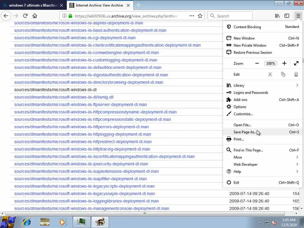Exit Firefox via Exit item
Image resolution: width=304 pixels, height=228 pixels.
[x=262, y=183]
